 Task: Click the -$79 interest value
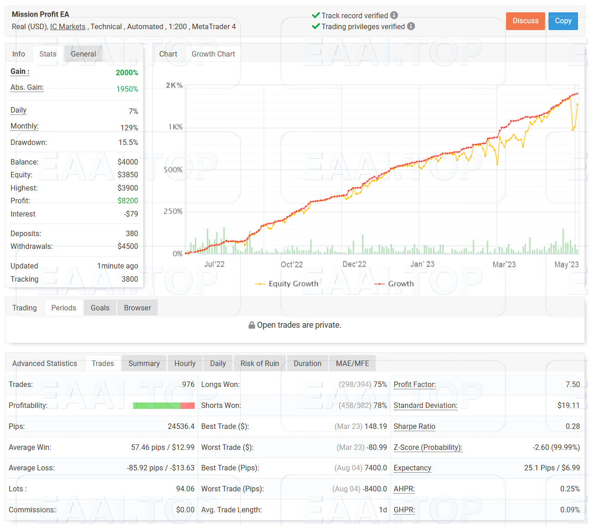131,214
